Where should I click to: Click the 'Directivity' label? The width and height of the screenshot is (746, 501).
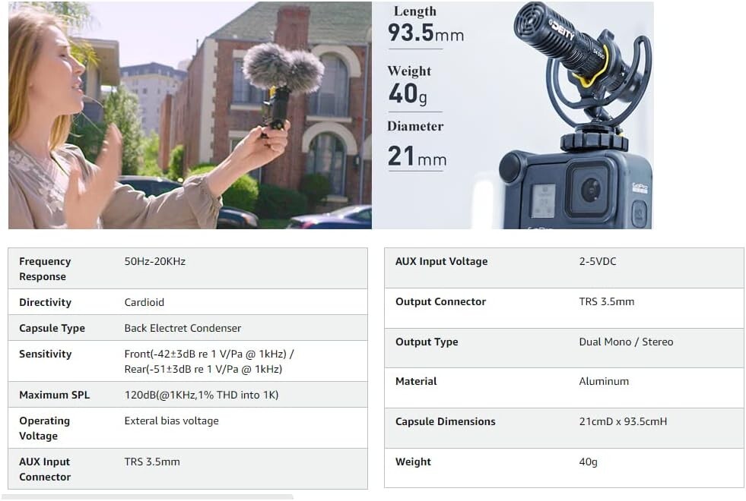[45, 303]
